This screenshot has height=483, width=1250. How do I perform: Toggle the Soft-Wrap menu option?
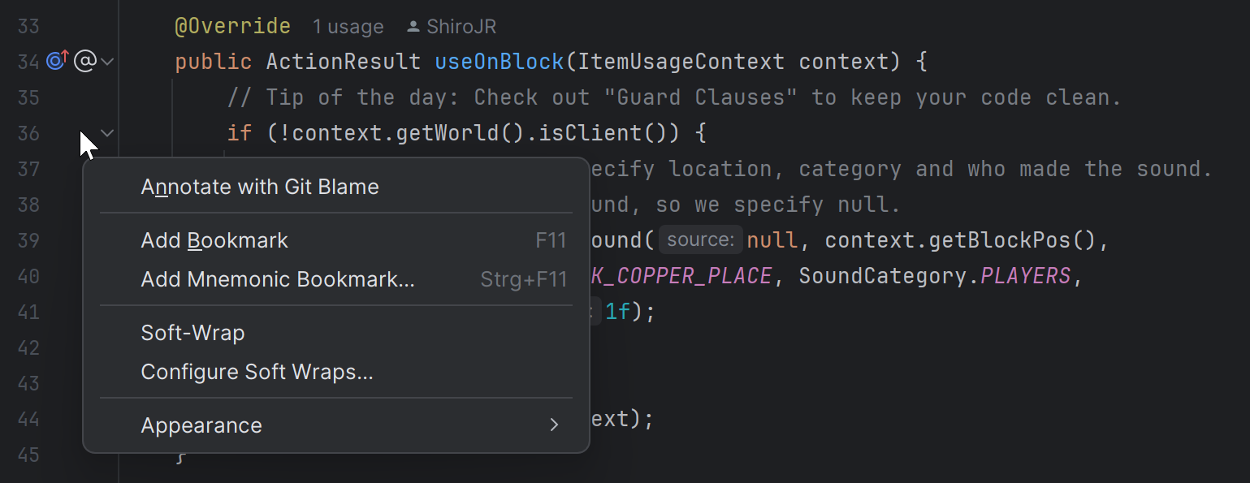[x=192, y=333]
